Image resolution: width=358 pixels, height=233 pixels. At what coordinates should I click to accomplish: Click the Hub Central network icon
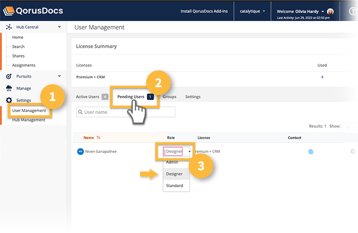9,27
